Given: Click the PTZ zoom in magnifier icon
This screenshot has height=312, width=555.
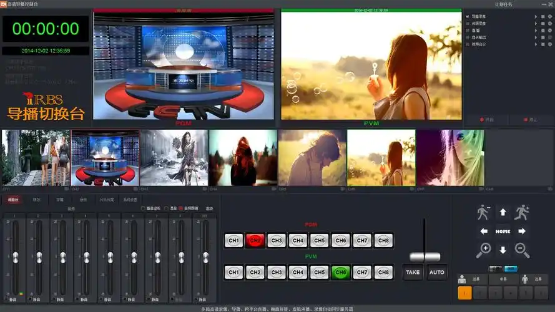Looking at the screenshot, I should coord(484,250).
